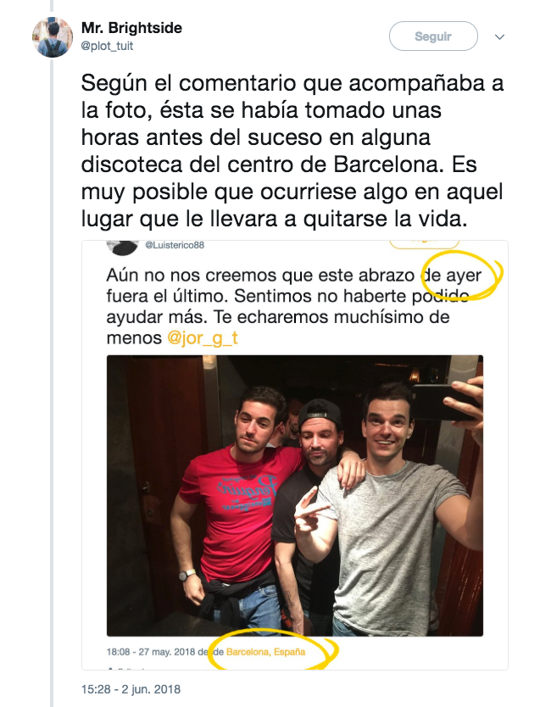This screenshot has width=540, height=707.
Task: Click the partially visible quoted-tweet avatar
Action: pyautogui.click(x=122, y=248)
